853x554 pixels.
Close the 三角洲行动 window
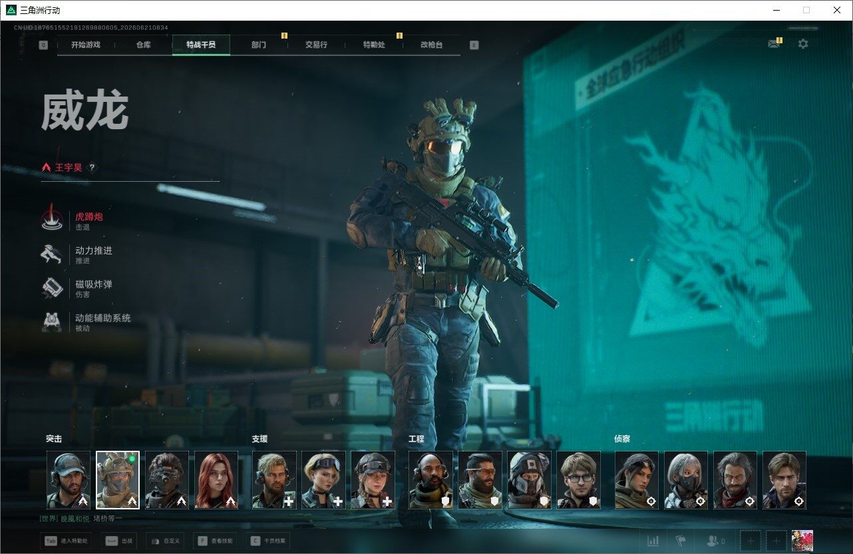pyautogui.click(x=837, y=10)
